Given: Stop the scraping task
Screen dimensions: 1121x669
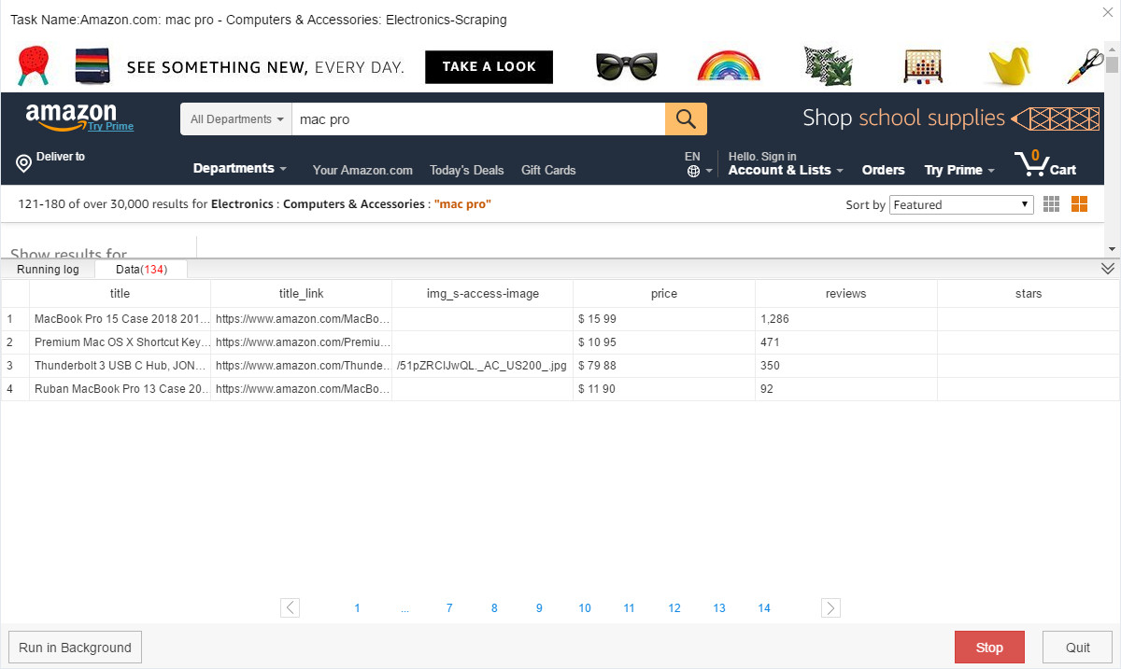Looking at the screenshot, I should click(989, 648).
